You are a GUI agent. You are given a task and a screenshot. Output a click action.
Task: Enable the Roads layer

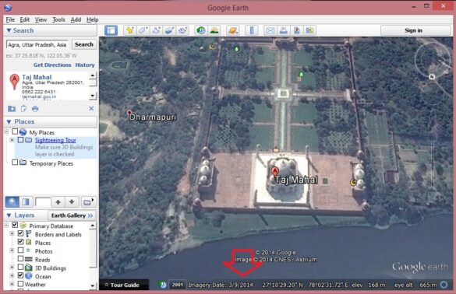point(20,258)
